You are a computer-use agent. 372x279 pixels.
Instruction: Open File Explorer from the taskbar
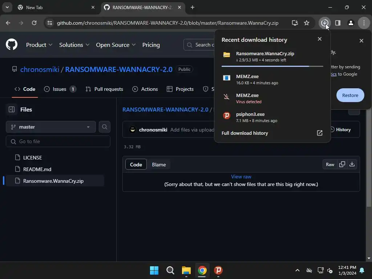(x=186, y=270)
